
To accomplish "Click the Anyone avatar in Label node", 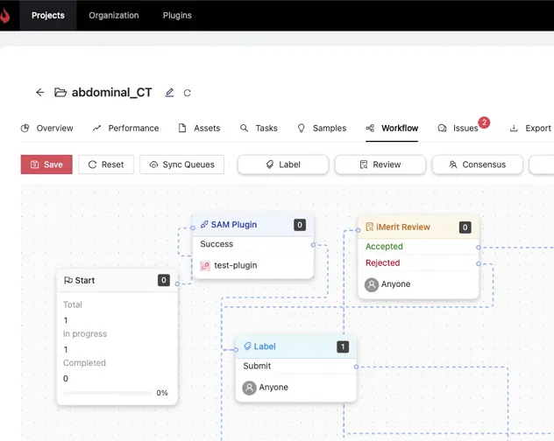I will 249,388.
